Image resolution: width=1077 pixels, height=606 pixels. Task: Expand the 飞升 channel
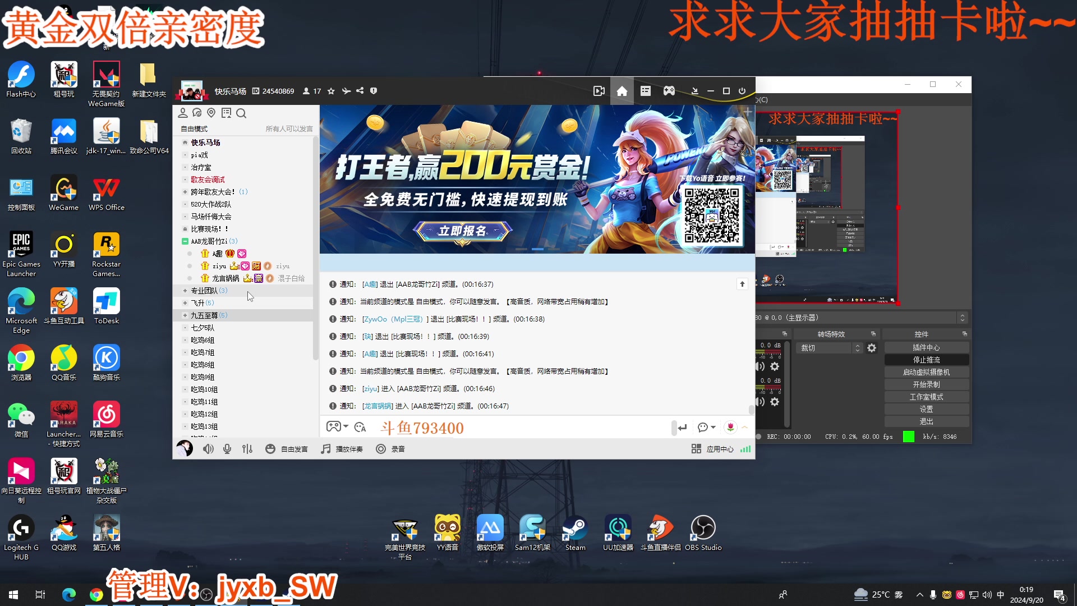[185, 303]
